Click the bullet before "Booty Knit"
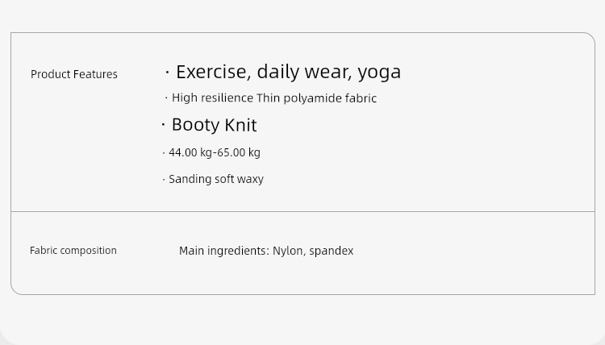 click(x=163, y=125)
